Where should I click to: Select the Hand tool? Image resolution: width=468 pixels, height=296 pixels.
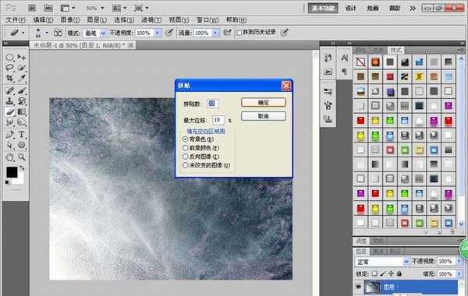click(x=10, y=157)
